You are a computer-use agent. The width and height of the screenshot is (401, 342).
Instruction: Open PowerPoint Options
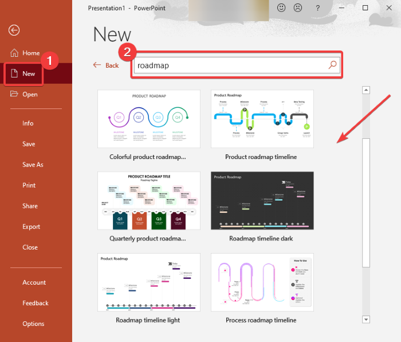tap(33, 324)
